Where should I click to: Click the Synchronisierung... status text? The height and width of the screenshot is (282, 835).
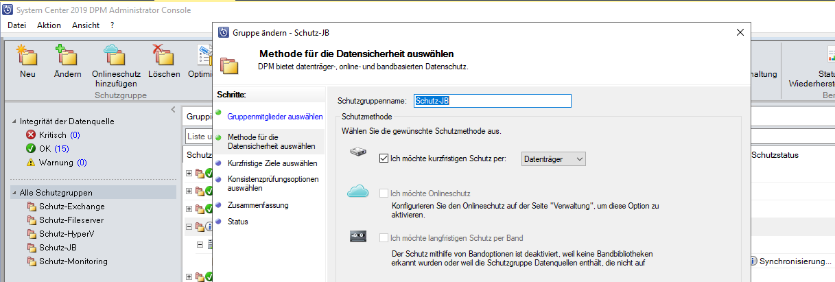click(795, 261)
